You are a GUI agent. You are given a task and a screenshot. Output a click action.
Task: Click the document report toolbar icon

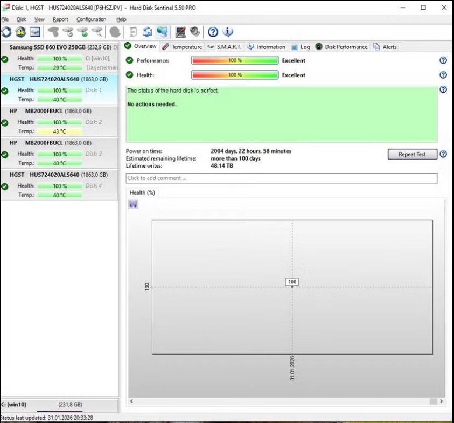133,32
